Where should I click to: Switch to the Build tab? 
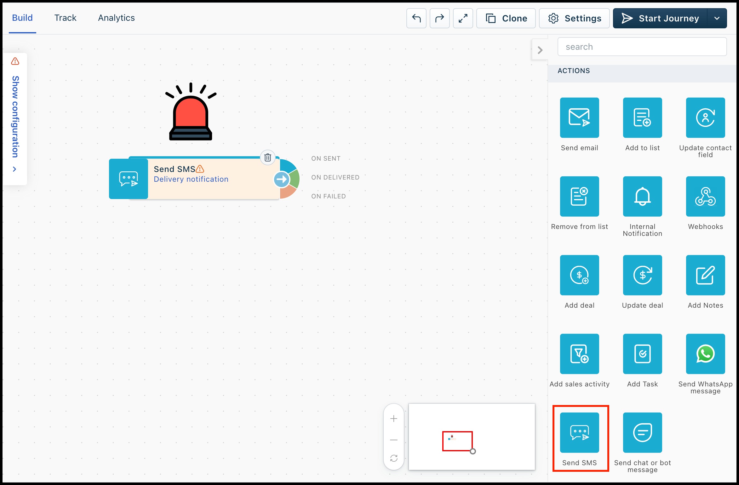click(22, 18)
